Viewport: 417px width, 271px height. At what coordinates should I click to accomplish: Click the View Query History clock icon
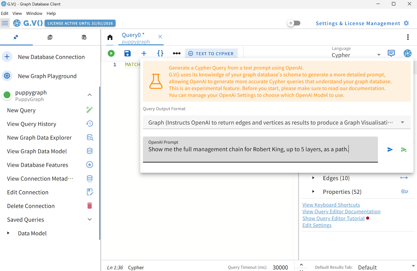pos(90,124)
